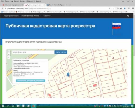This screenshot has height=108, width=135.
Task: Toggle reader view icon in address bar
Action: pyautogui.click(x=110, y=8)
